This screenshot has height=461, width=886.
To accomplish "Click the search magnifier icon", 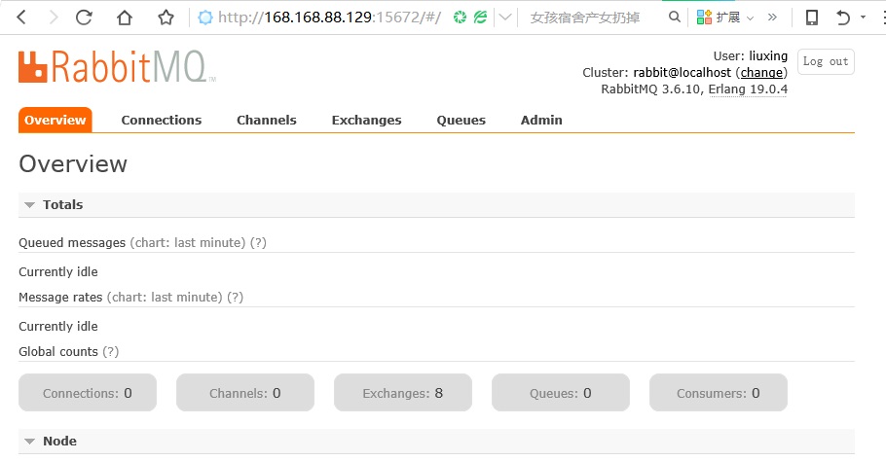I will [x=674, y=17].
